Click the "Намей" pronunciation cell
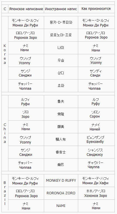This screenshot has width=117, height=214. 96,127
